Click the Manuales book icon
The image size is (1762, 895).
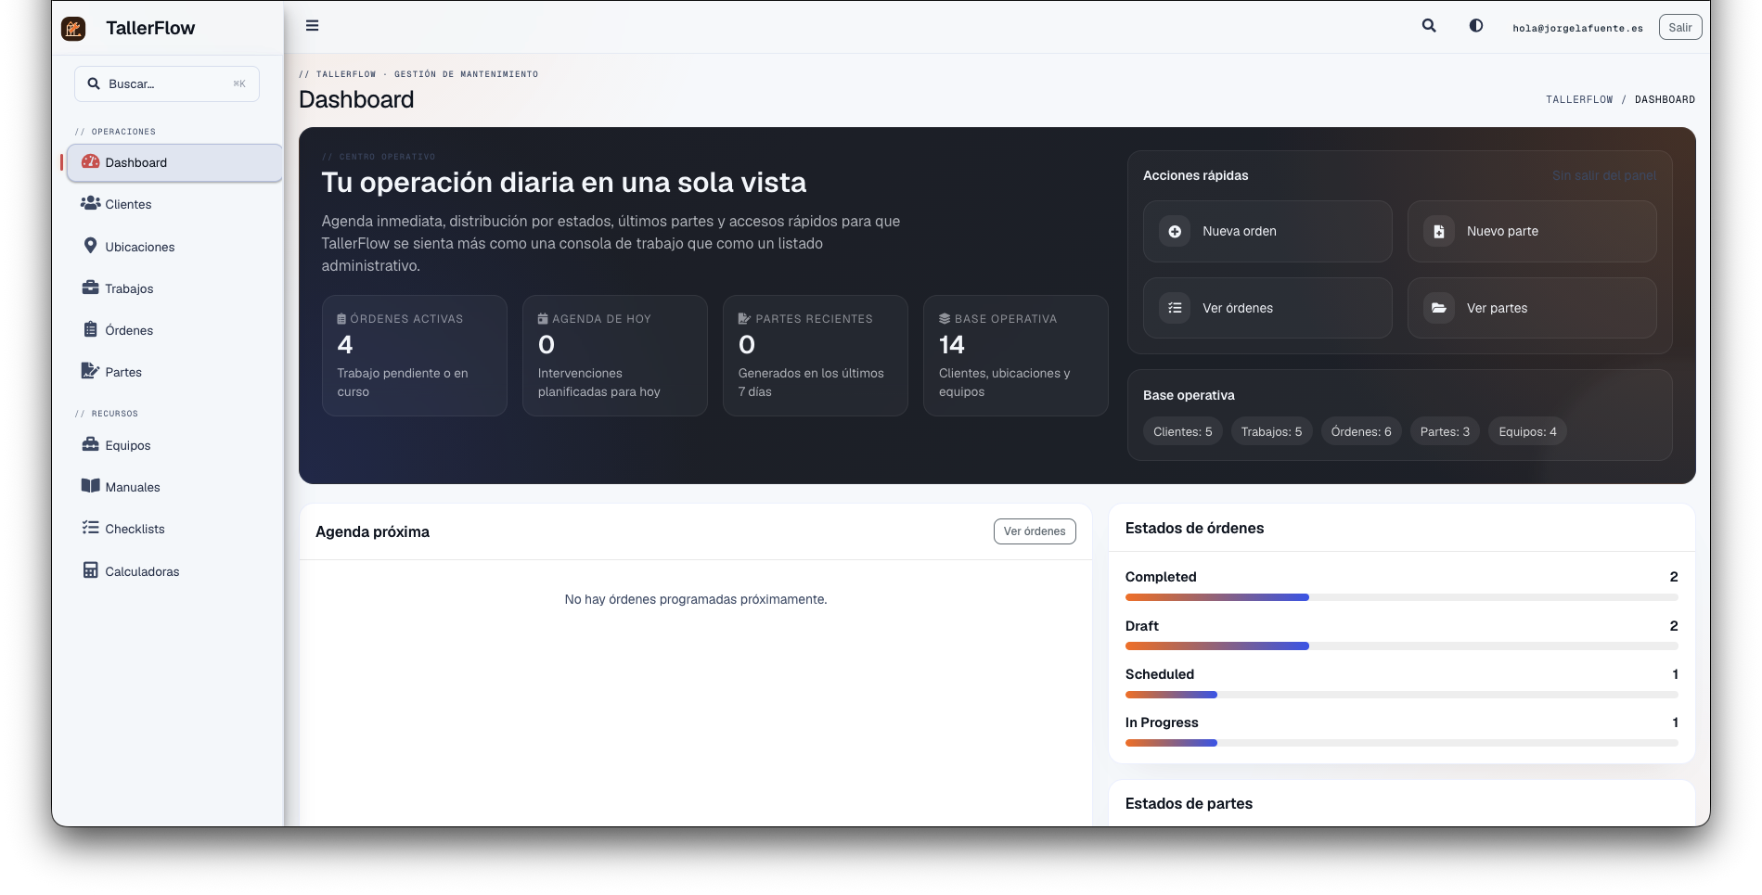tap(90, 486)
